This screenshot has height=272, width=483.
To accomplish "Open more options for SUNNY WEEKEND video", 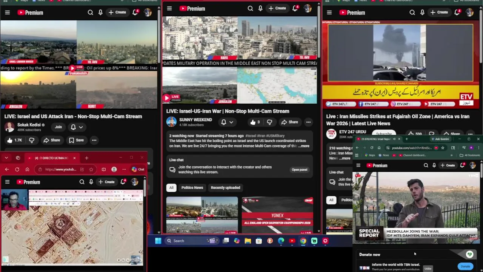I will (308, 122).
